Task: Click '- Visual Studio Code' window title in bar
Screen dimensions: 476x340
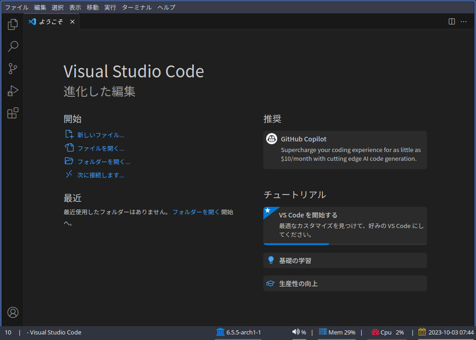Action: 54,333
